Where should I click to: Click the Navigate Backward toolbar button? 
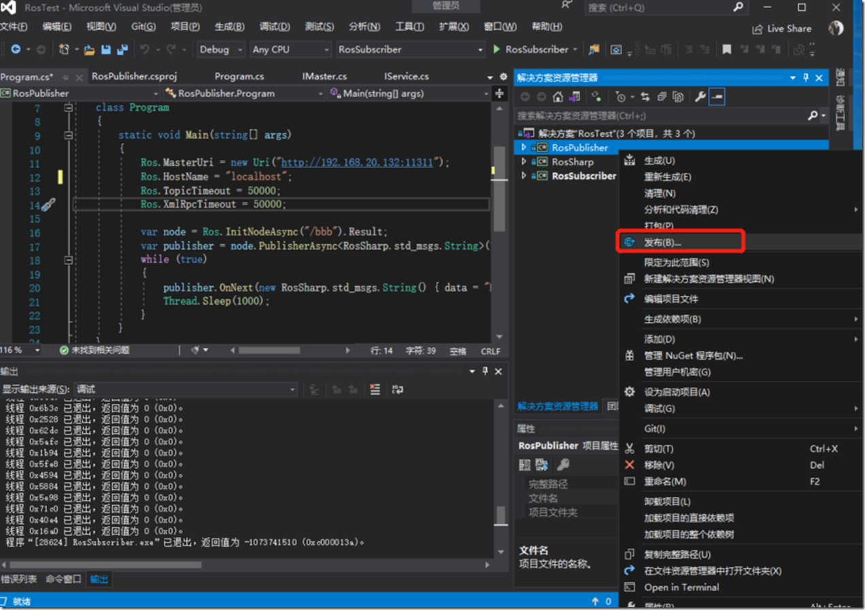click(x=16, y=50)
